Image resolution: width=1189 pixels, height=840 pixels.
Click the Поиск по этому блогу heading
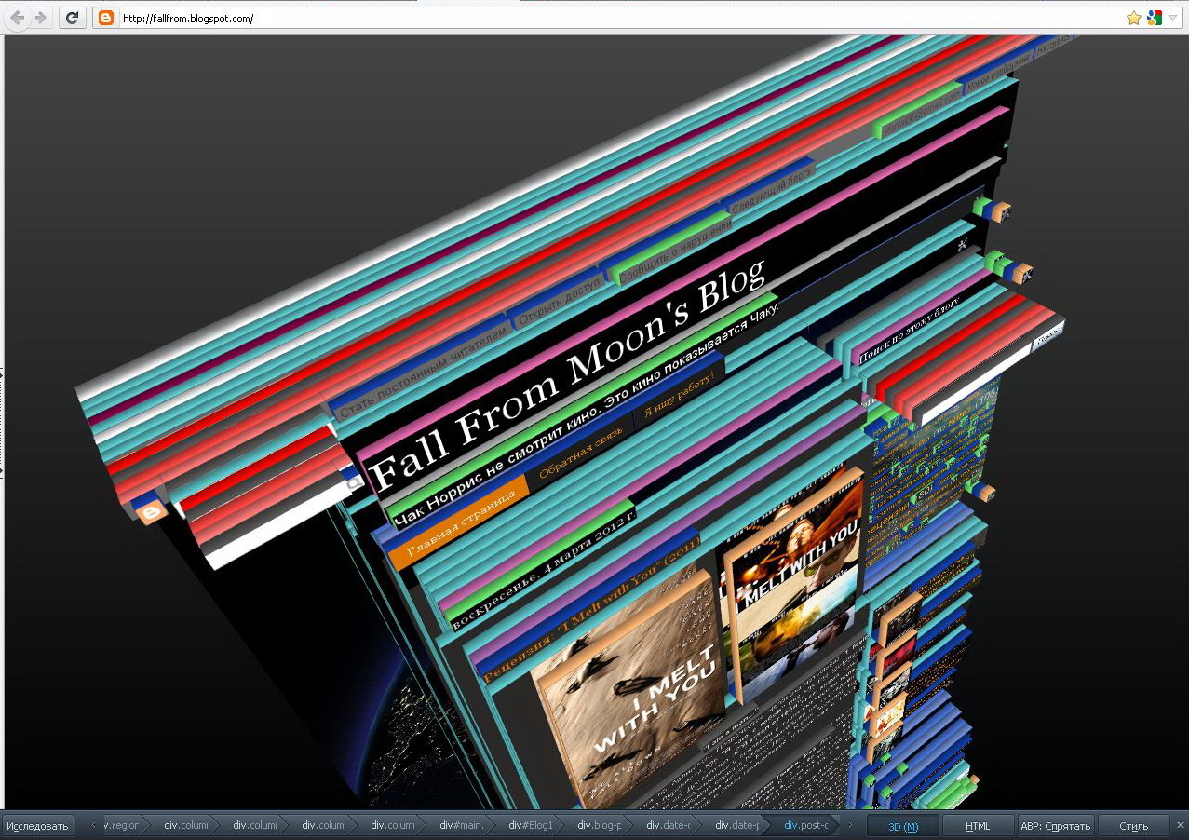[x=909, y=333]
